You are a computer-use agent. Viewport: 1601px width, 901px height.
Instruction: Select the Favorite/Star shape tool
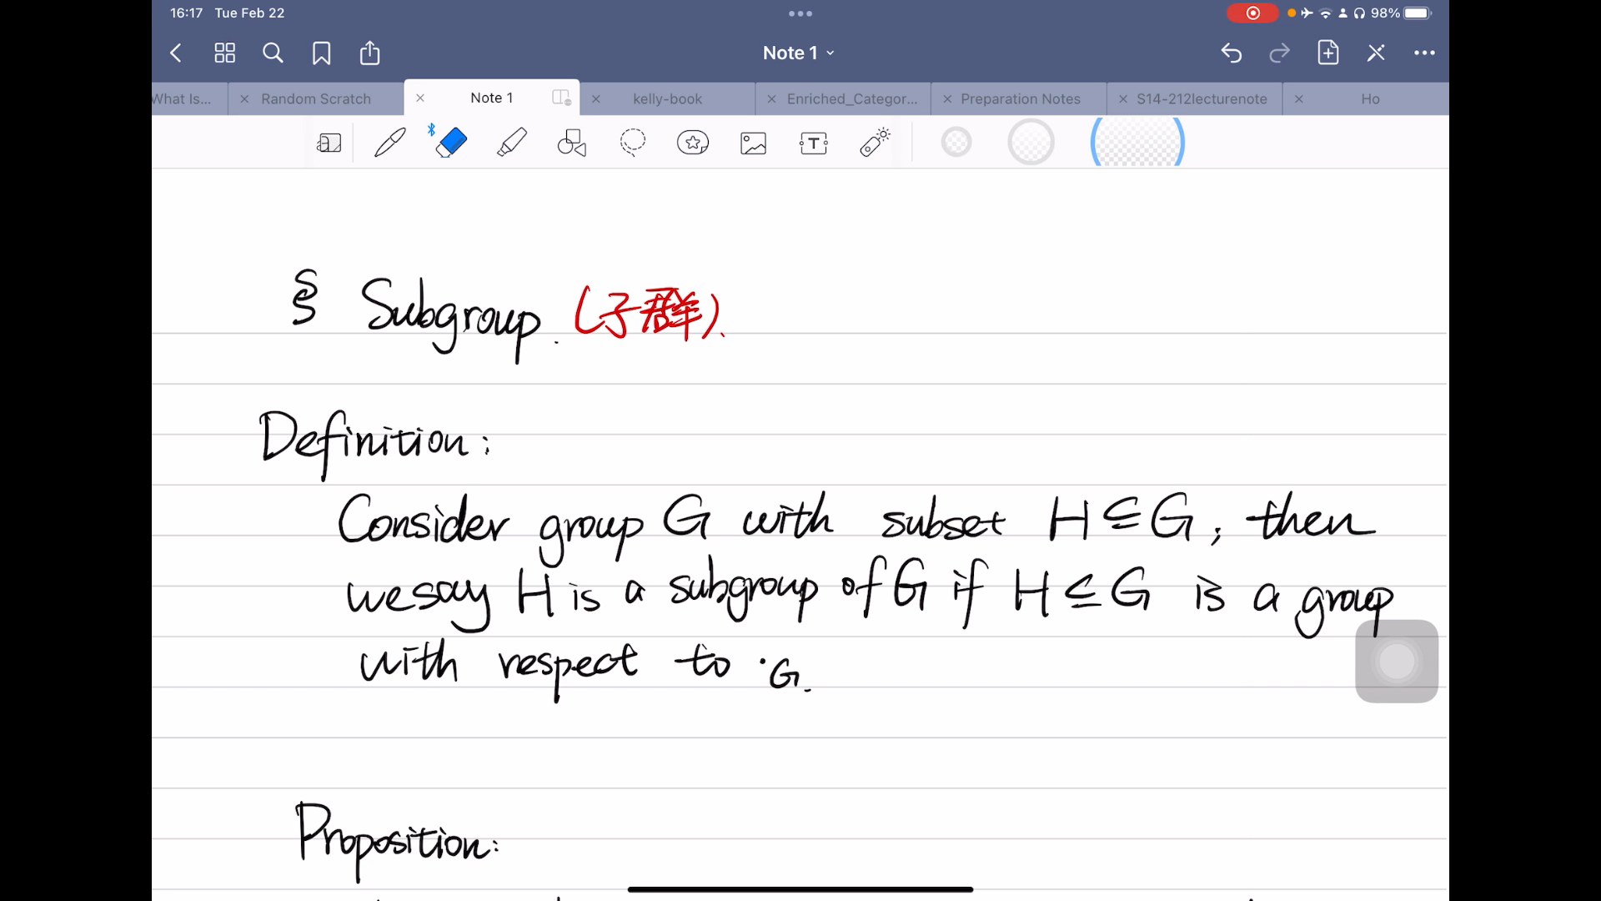coord(693,143)
